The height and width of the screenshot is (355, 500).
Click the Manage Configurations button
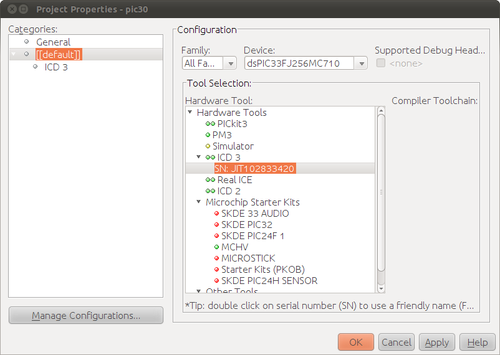click(x=86, y=316)
